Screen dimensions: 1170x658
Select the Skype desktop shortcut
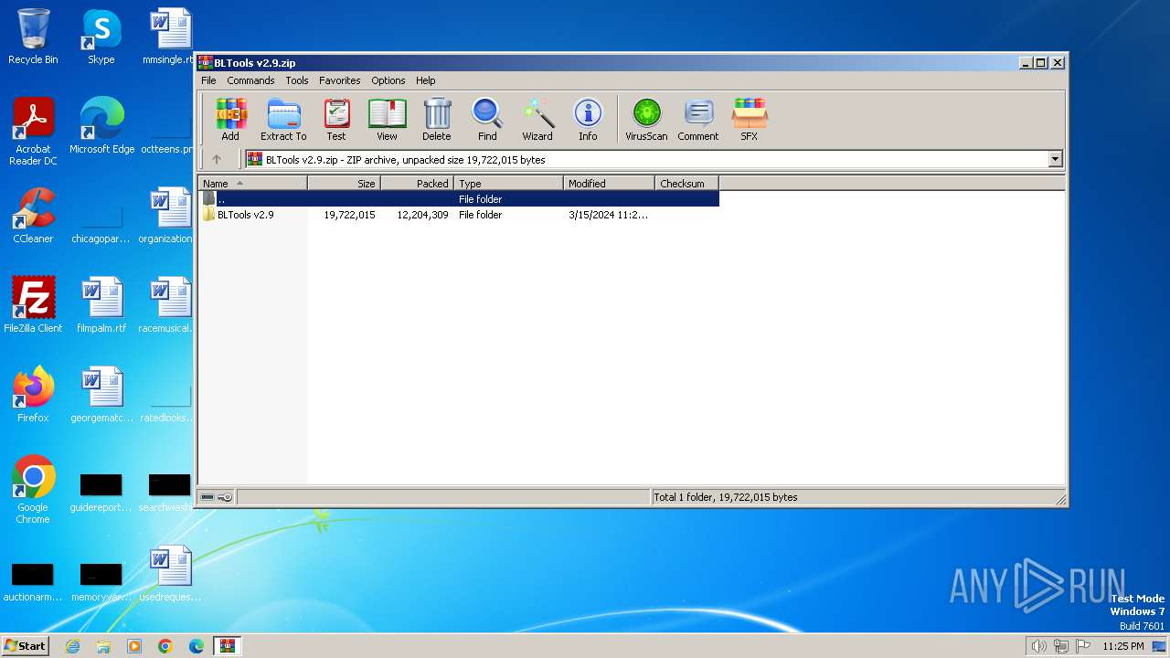click(101, 37)
